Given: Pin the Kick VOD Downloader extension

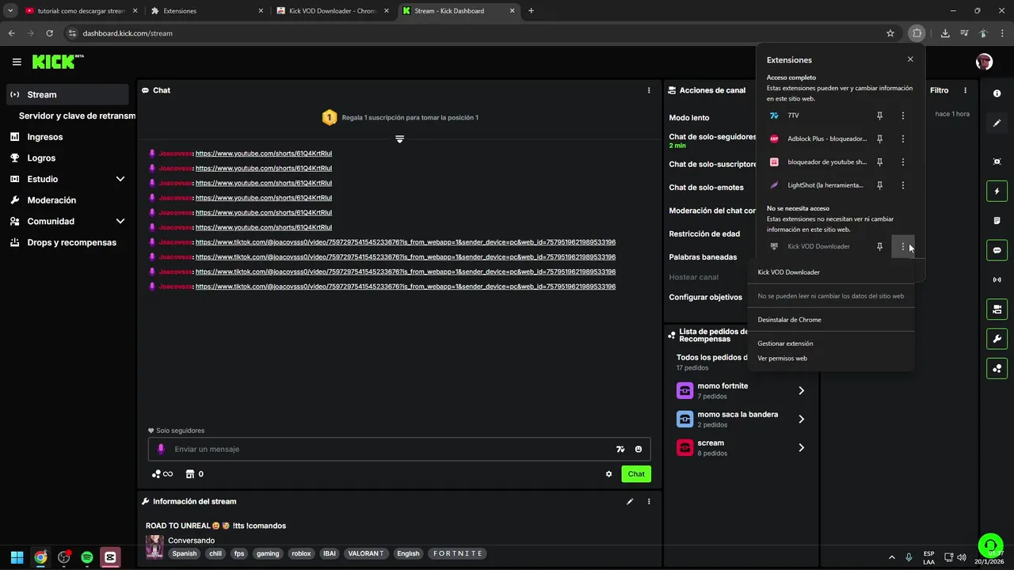Looking at the screenshot, I should pos(879,246).
